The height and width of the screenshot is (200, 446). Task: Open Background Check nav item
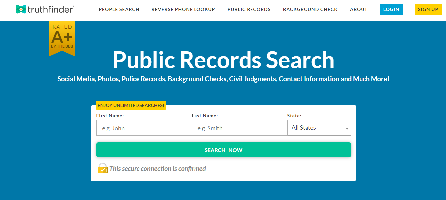[310, 9]
